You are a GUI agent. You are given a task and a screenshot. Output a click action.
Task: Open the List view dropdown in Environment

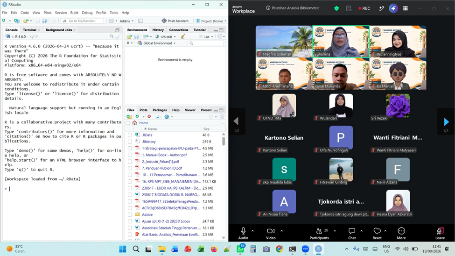pyautogui.click(x=206, y=37)
